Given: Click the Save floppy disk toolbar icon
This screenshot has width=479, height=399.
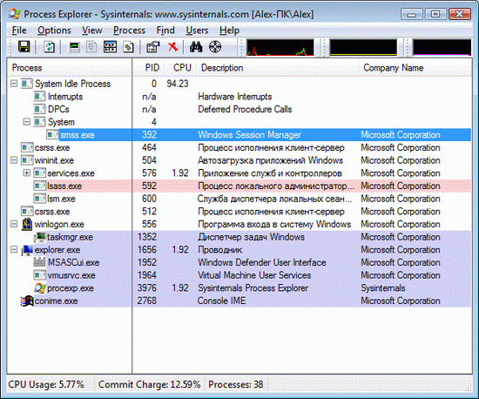Looking at the screenshot, I should click(x=24, y=47).
